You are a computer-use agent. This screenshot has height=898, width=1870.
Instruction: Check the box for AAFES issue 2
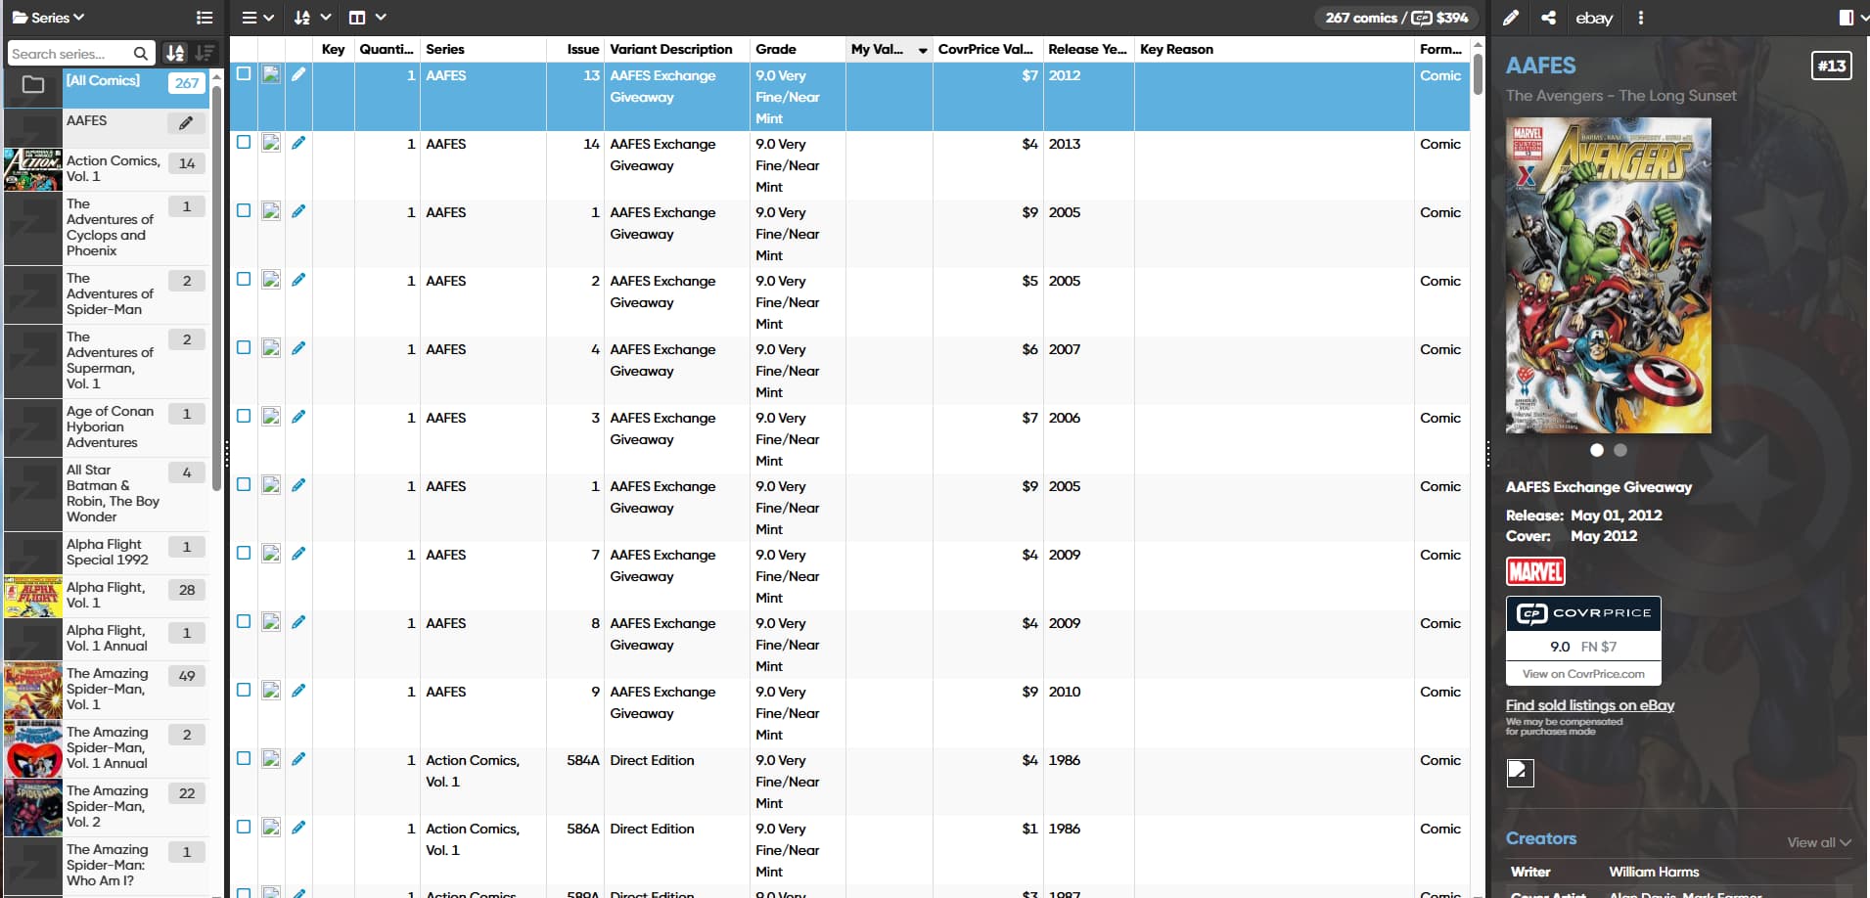244,279
